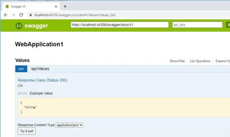Click the api_key input field
Viewport: 230px width, 137px height.
[197, 25]
